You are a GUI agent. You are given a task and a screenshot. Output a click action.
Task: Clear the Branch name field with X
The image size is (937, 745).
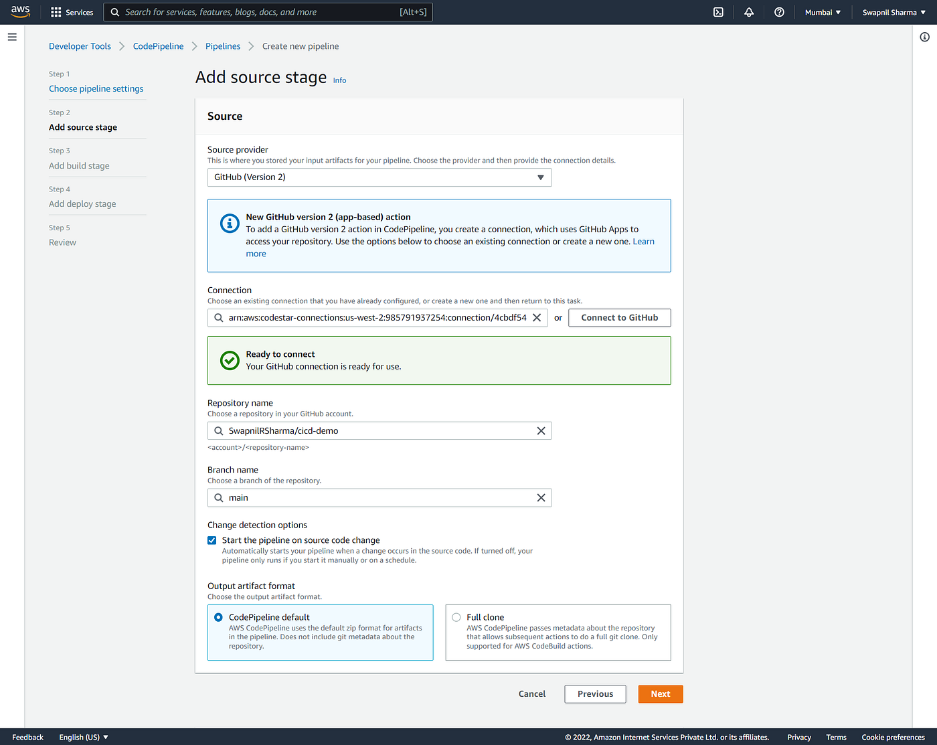541,498
